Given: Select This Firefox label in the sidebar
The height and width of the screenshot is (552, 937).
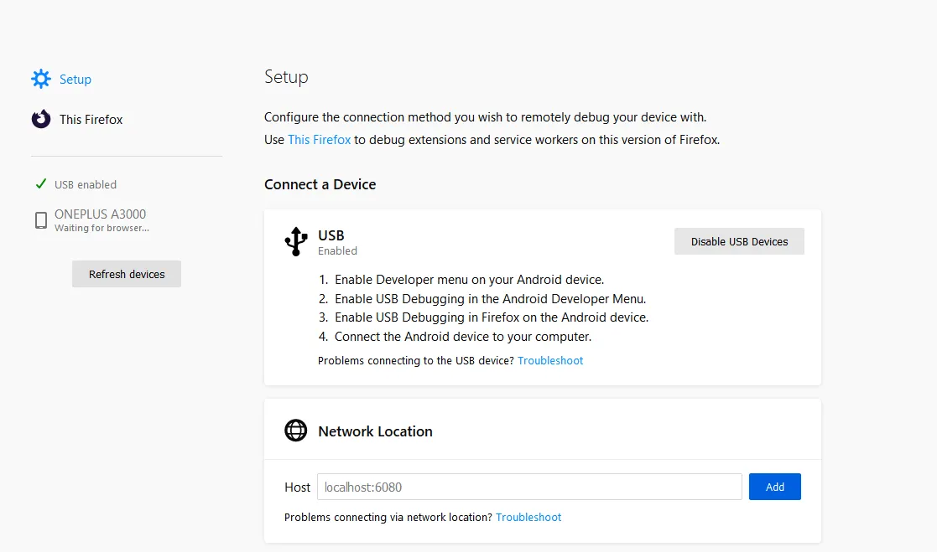Looking at the screenshot, I should [91, 120].
